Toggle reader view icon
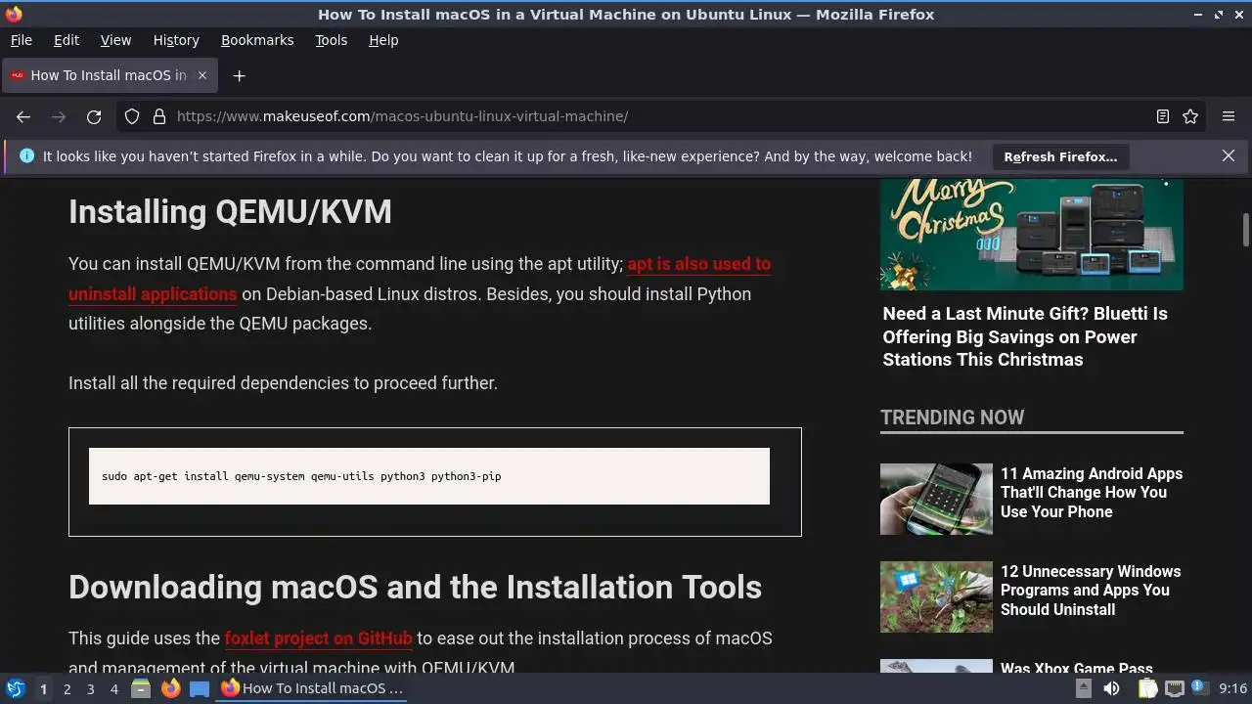Image resolution: width=1252 pixels, height=704 pixels. pyautogui.click(x=1163, y=116)
